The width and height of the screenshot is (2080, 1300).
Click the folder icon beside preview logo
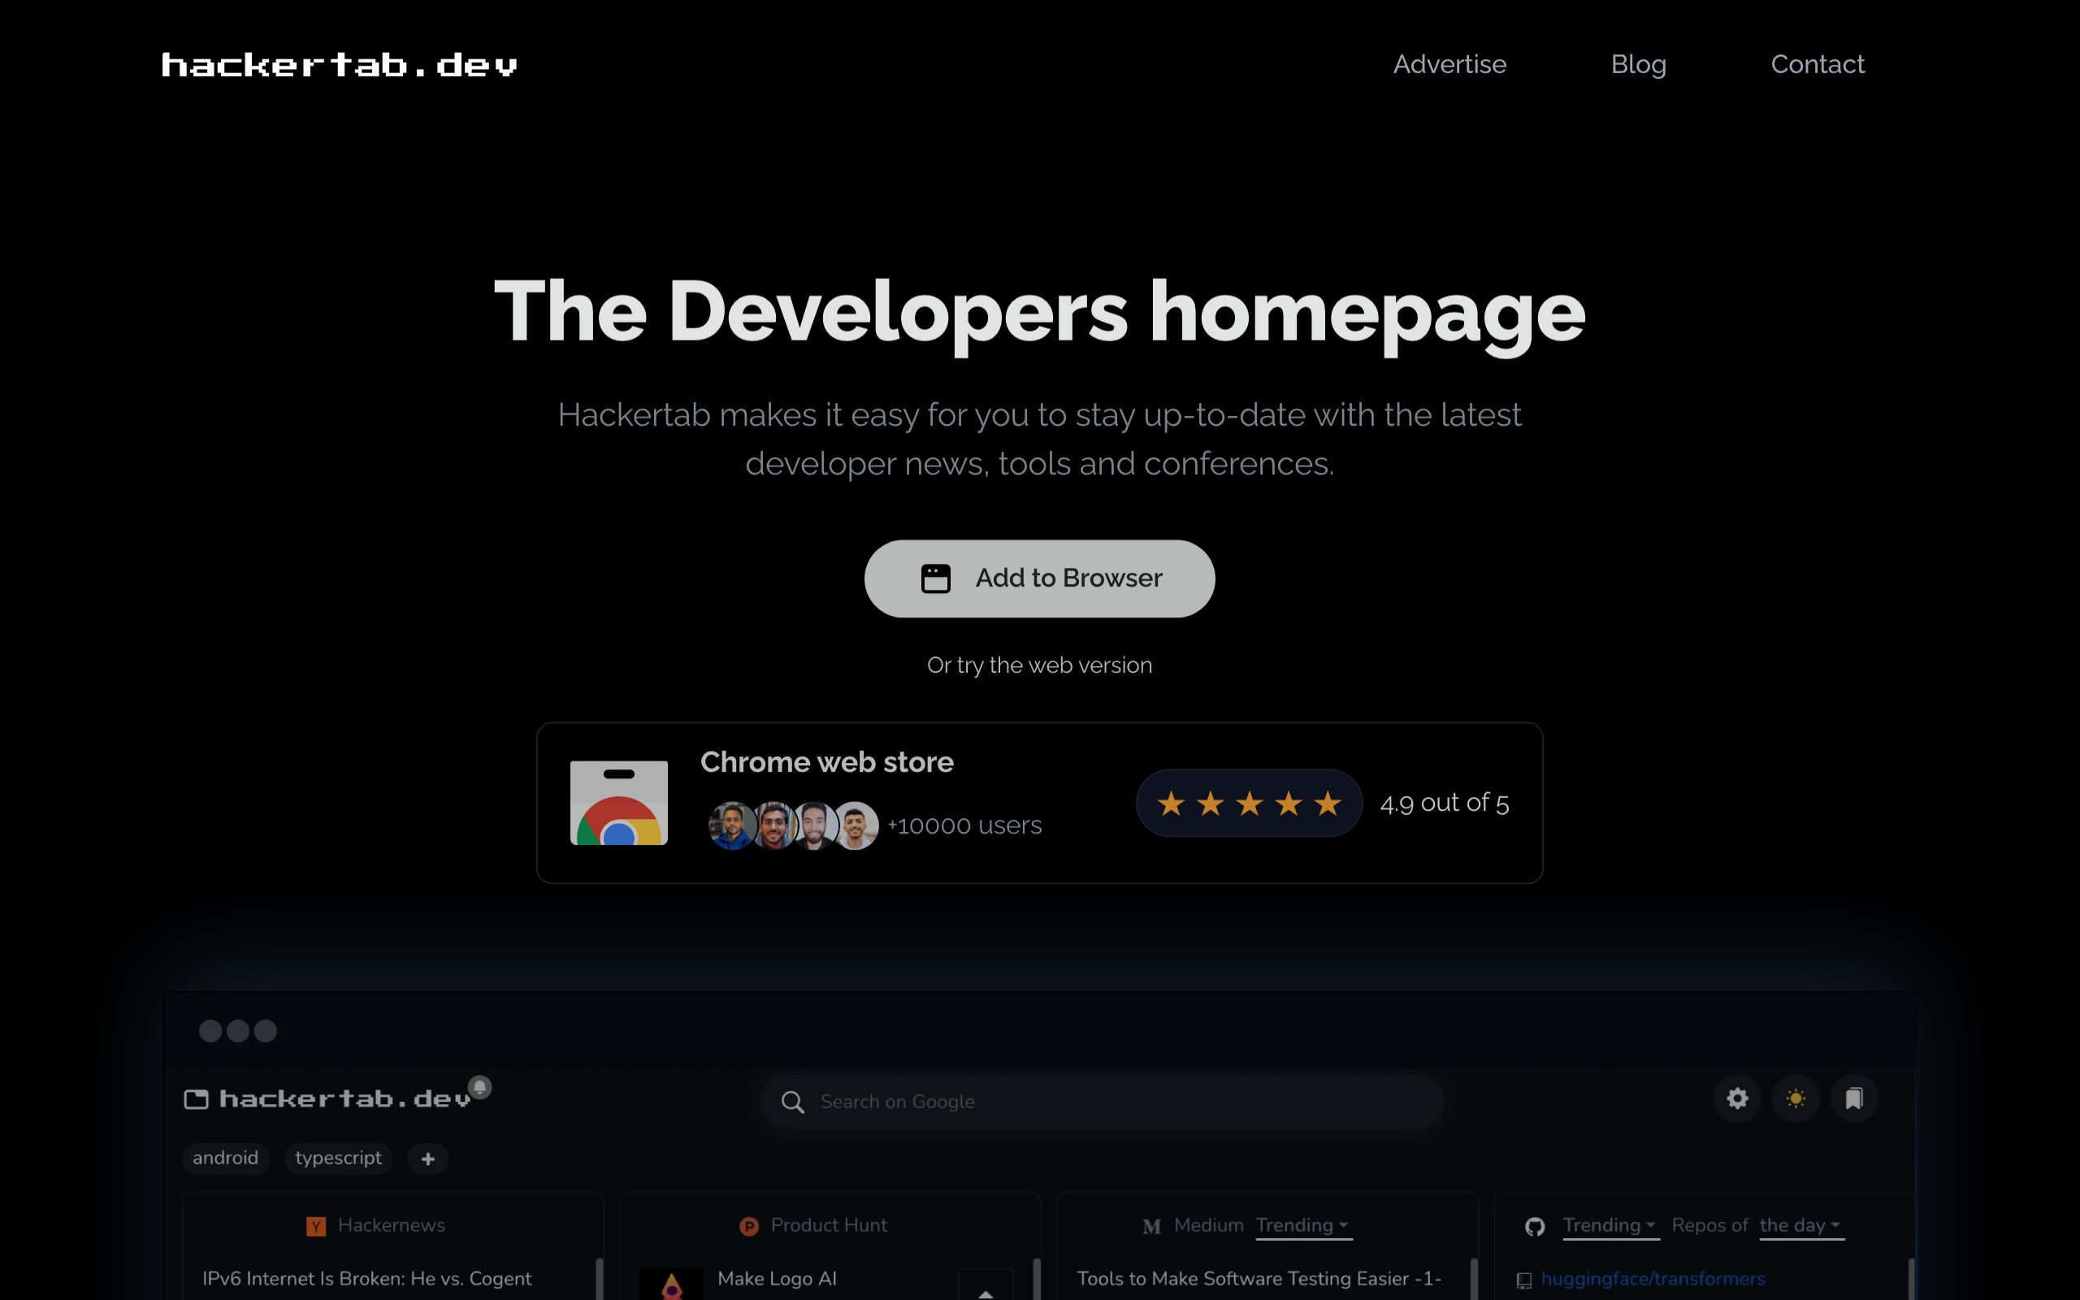click(196, 1098)
